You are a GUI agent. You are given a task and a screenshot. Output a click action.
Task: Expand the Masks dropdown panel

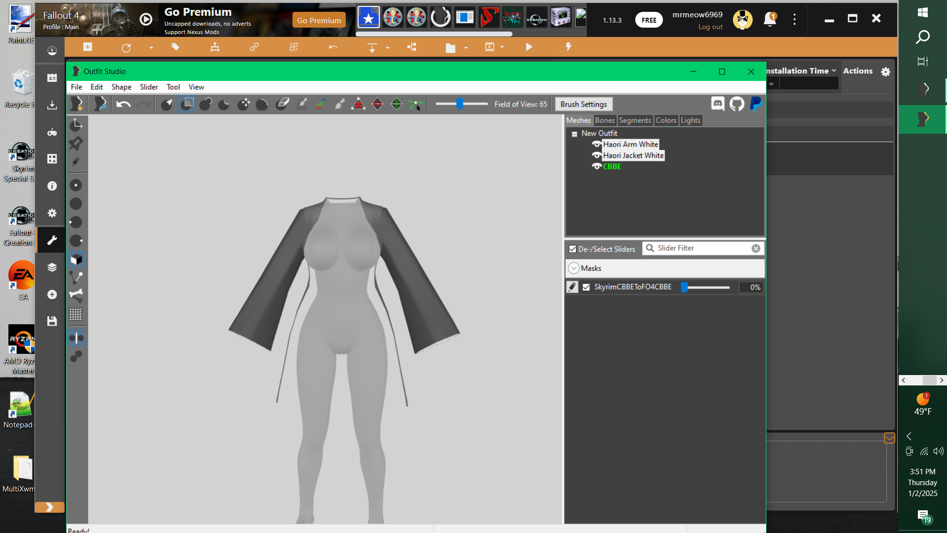click(574, 268)
